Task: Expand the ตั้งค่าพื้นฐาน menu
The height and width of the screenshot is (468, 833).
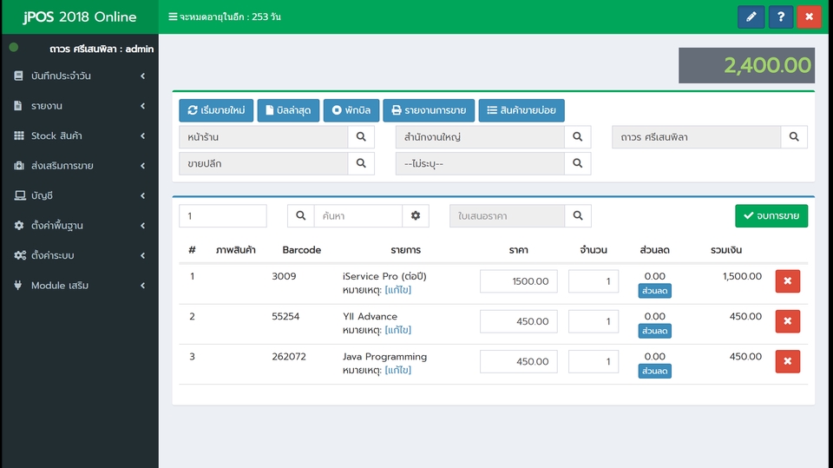Action: point(80,226)
